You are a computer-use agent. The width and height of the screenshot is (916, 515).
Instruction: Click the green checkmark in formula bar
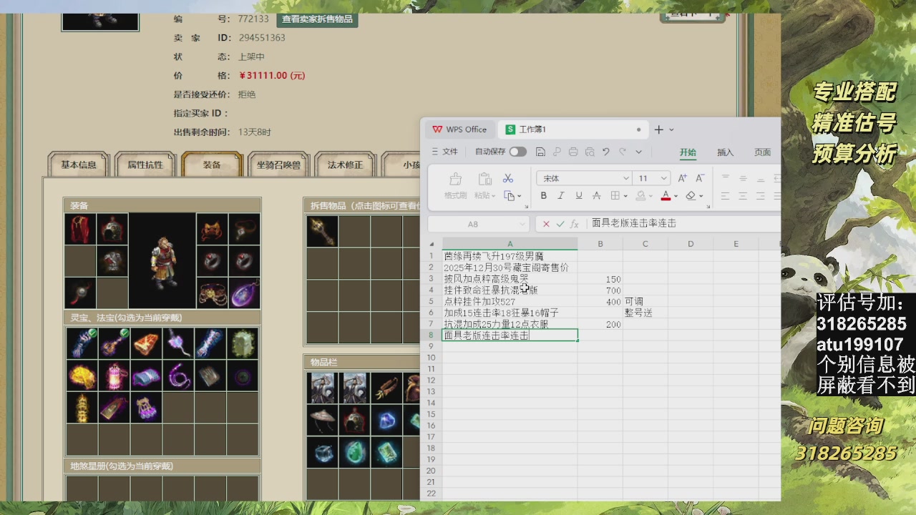click(559, 224)
